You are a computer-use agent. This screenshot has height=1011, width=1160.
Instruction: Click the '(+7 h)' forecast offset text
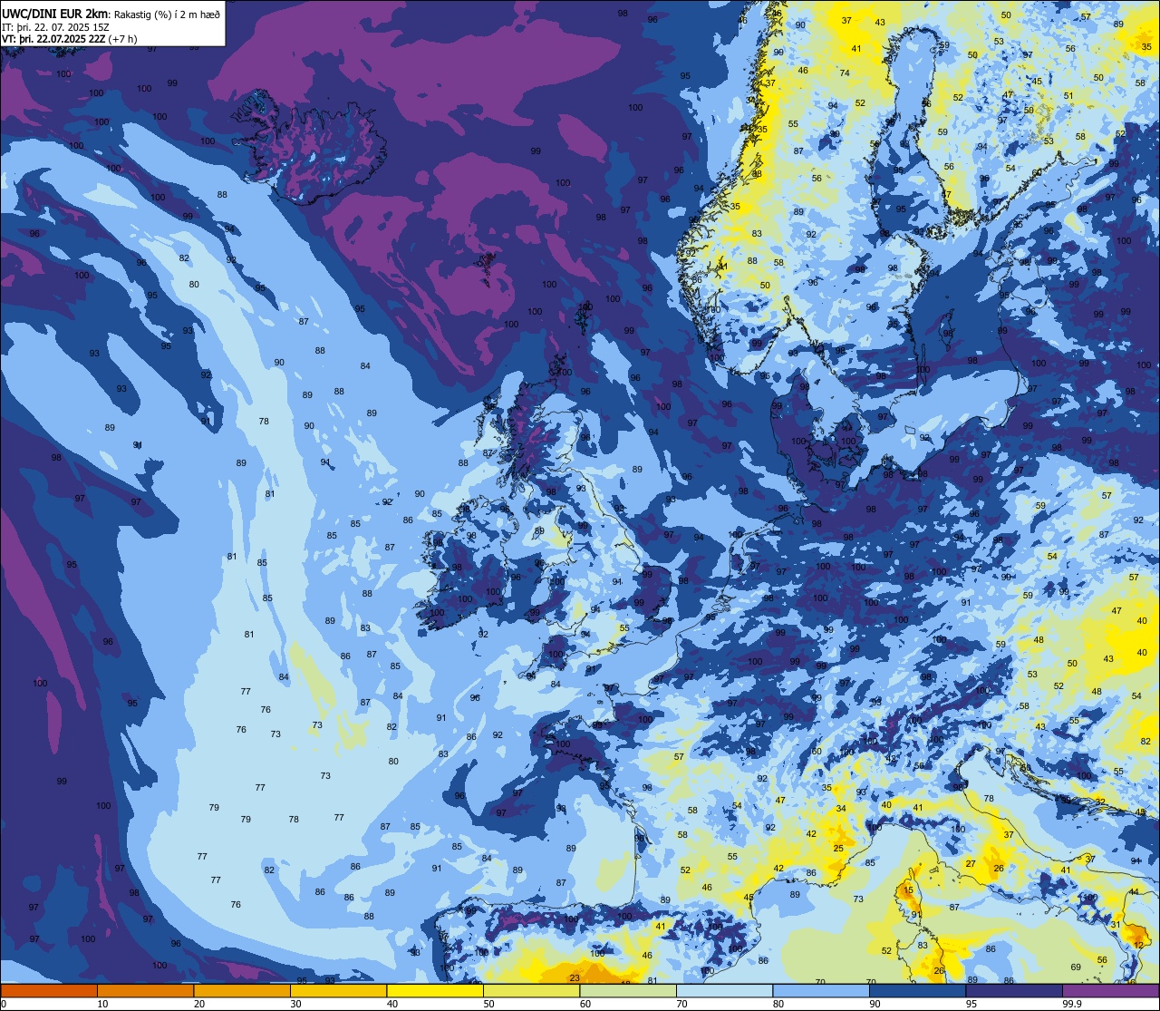123,39
